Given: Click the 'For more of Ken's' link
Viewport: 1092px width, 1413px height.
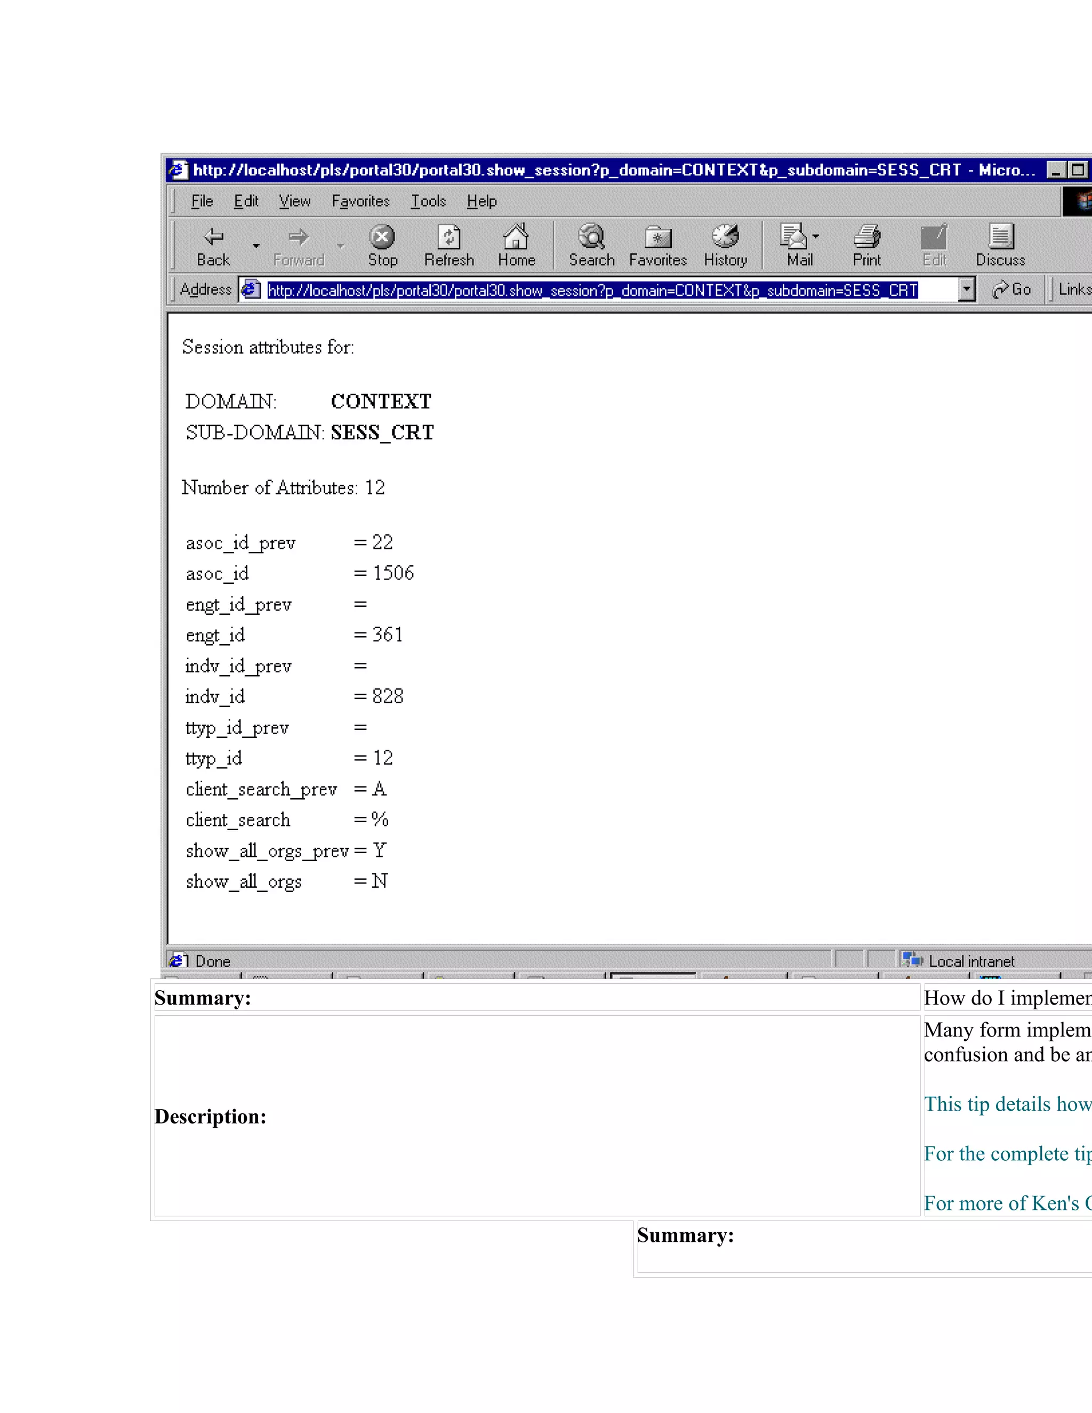Looking at the screenshot, I should pyautogui.click(x=1007, y=1203).
